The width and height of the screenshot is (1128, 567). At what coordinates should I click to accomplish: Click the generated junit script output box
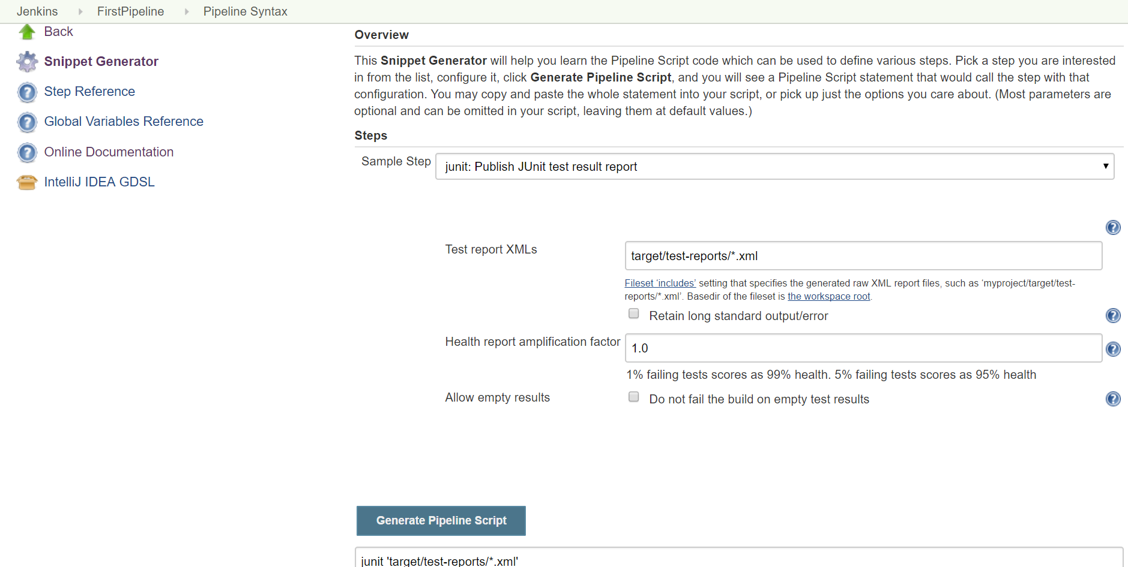coord(738,557)
